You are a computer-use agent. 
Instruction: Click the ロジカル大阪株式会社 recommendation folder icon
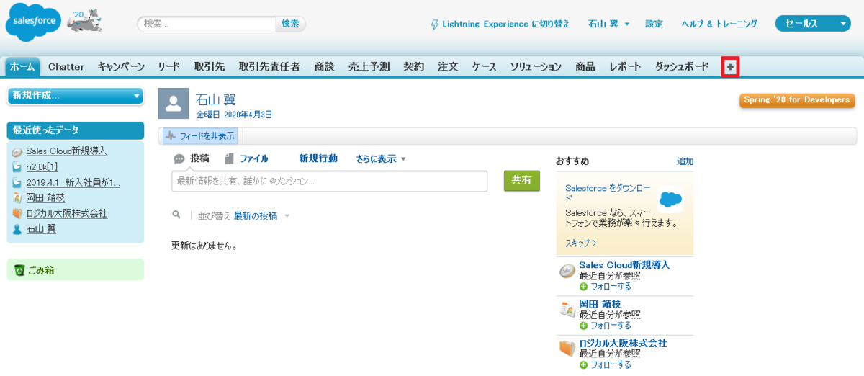pos(567,349)
